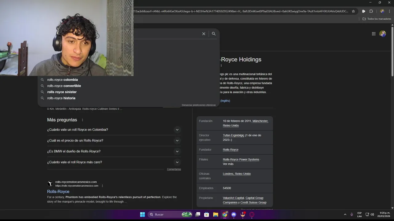Image resolution: width=394 pixels, height=221 pixels.
Task: Open Microsoft Store from the taskbar
Action: coord(207,215)
